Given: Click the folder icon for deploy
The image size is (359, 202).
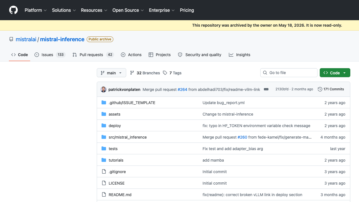Looking at the screenshot, I should click(104, 126).
